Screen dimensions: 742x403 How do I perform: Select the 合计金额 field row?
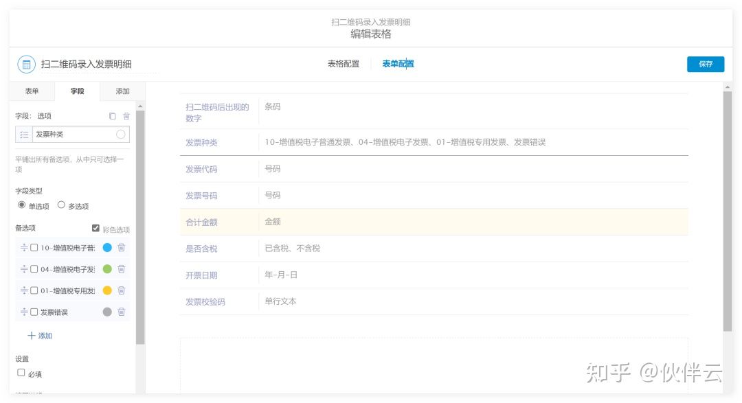[434, 222]
